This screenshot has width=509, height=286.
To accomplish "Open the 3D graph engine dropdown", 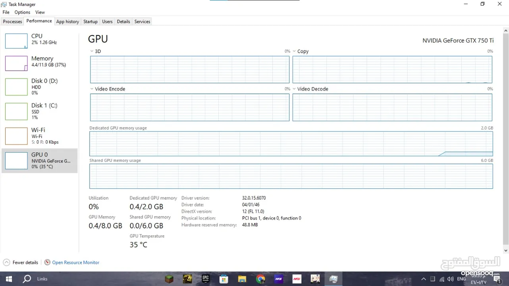I will (x=92, y=51).
